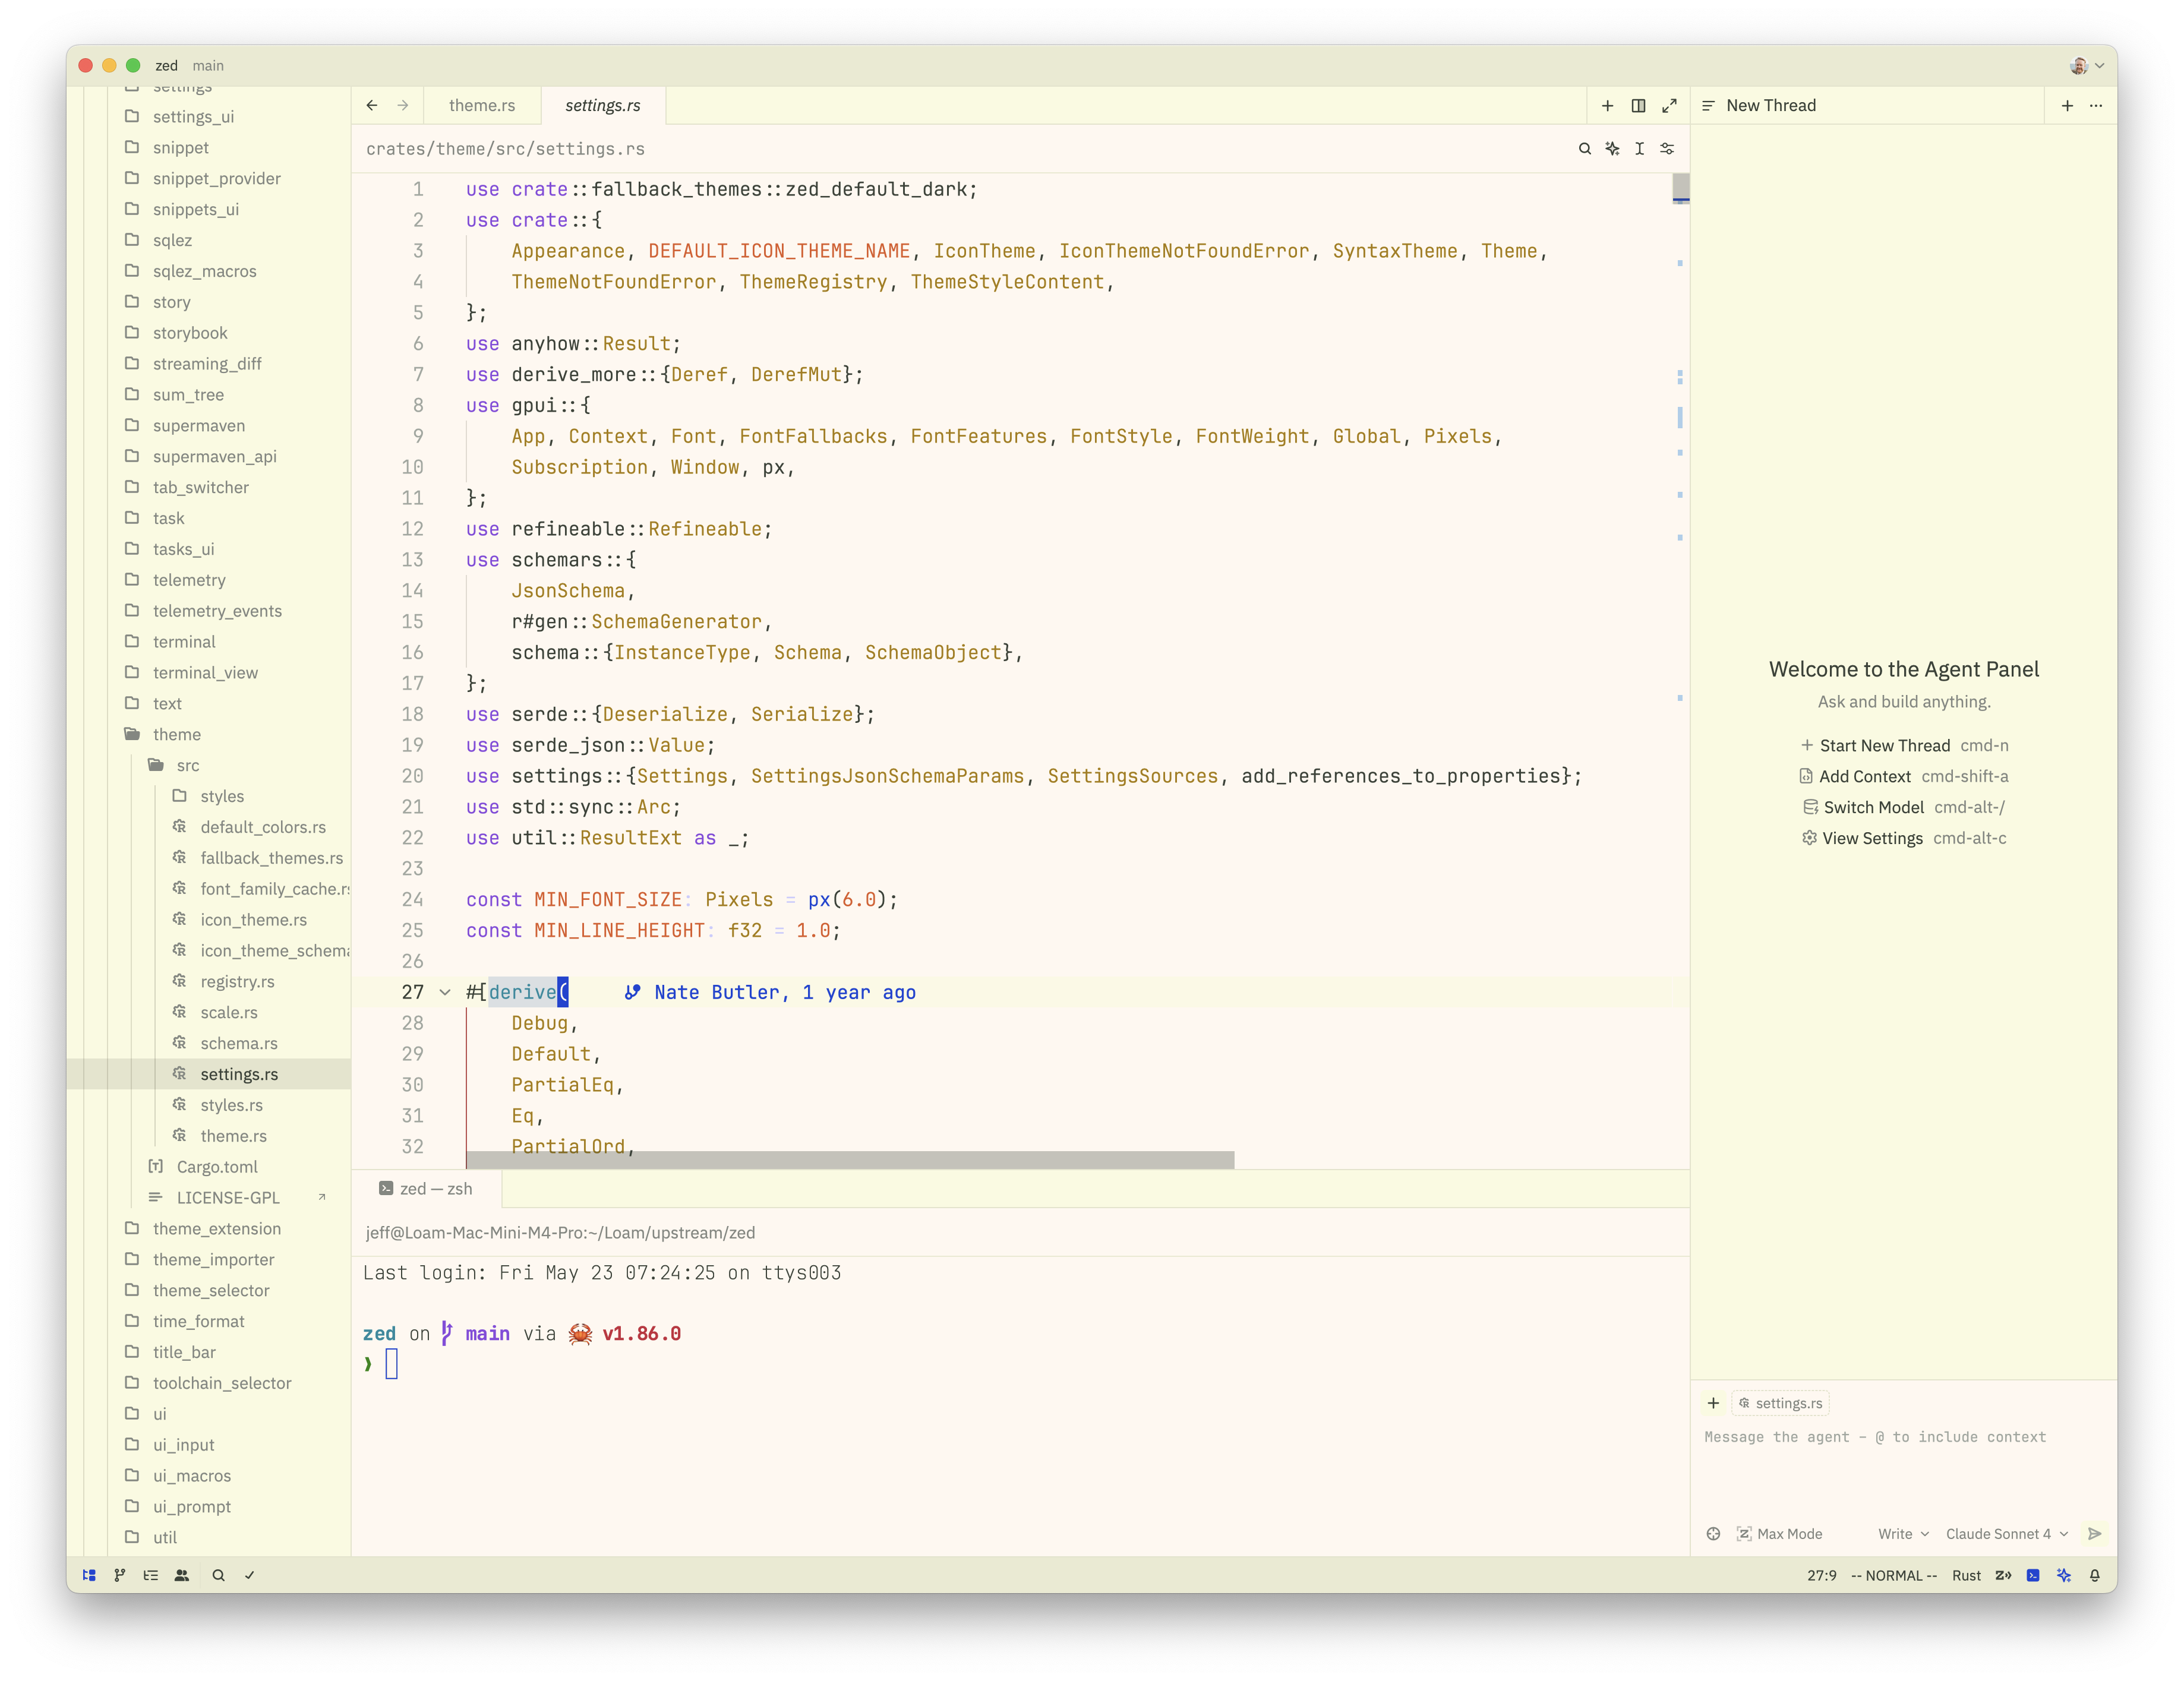Screen dimensions: 2184x1681
Task: Click View Settings in agent panel
Action: (1904, 838)
